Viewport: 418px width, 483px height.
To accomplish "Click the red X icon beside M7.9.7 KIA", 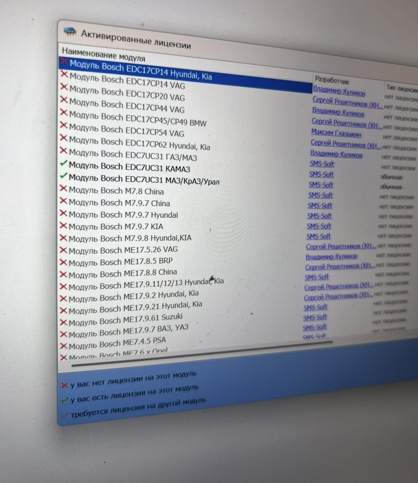I will point(63,225).
